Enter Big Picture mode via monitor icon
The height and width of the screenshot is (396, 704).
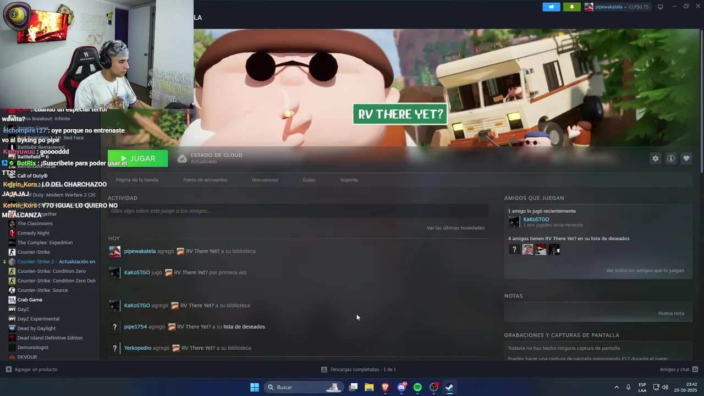[x=660, y=7]
